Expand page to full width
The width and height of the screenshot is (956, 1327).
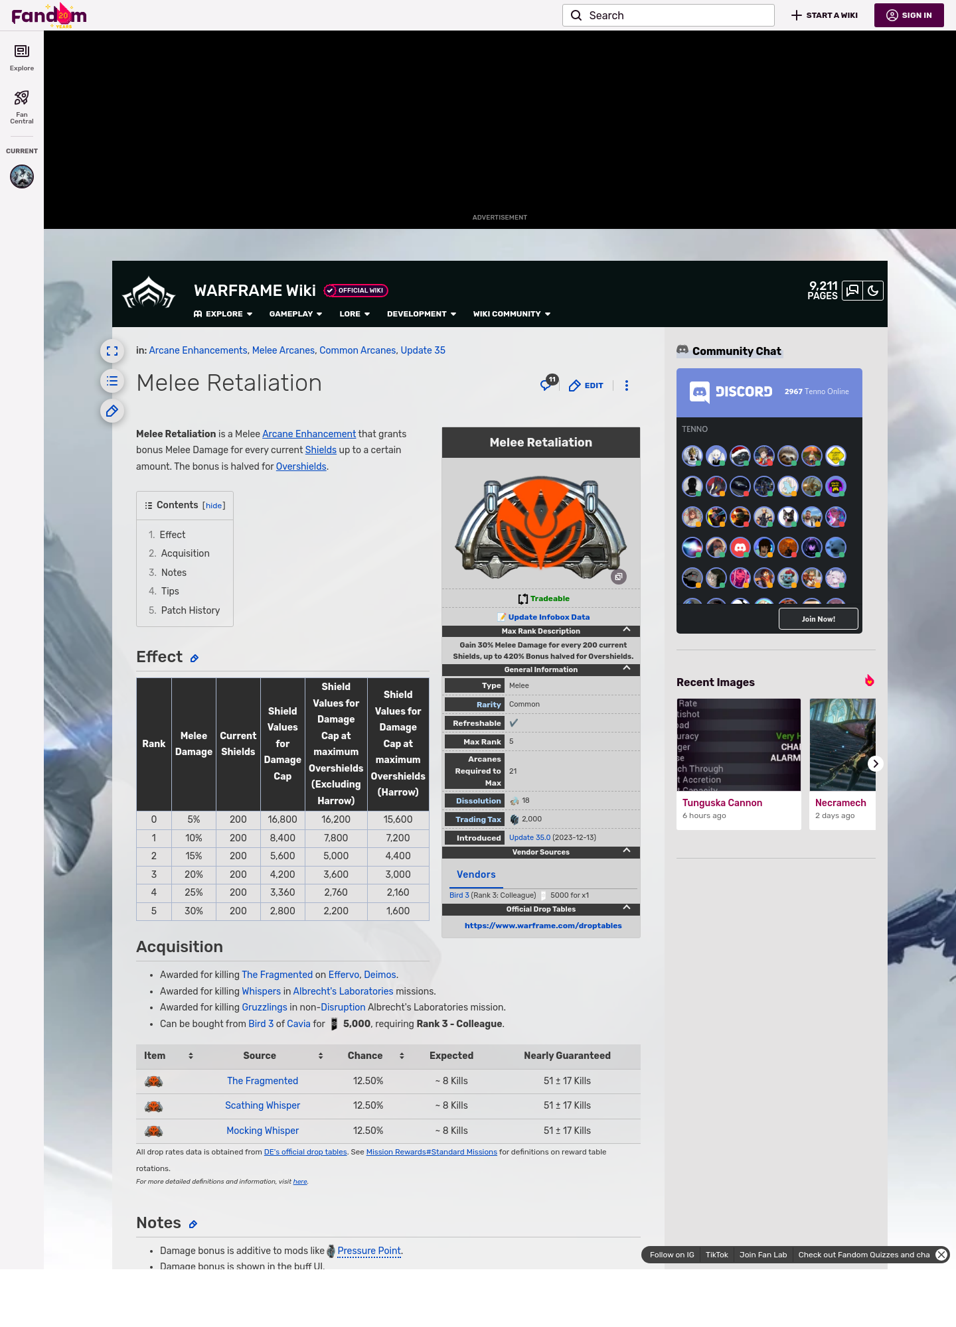112,351
